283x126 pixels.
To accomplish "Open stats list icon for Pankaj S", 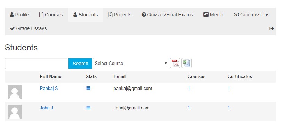I will (88, 88).
